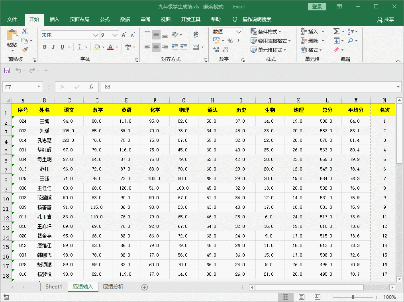
Task: Click the zoom slider handle in status bar
Action: 353,297
